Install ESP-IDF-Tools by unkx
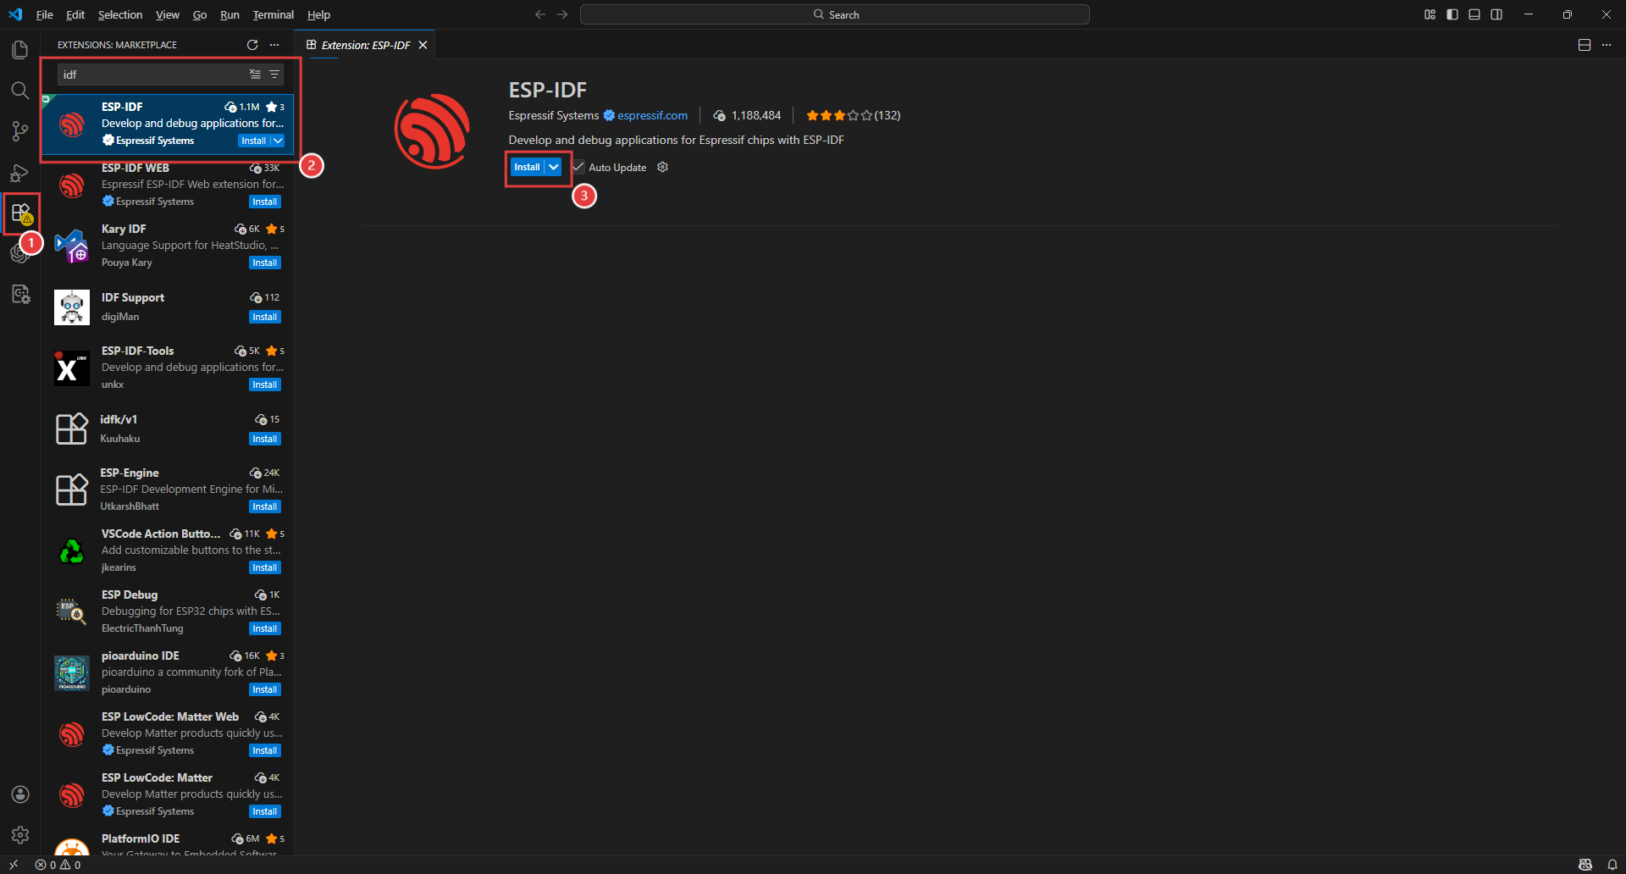The width and height of the screenshot is (1626, 874). [265, 384]
